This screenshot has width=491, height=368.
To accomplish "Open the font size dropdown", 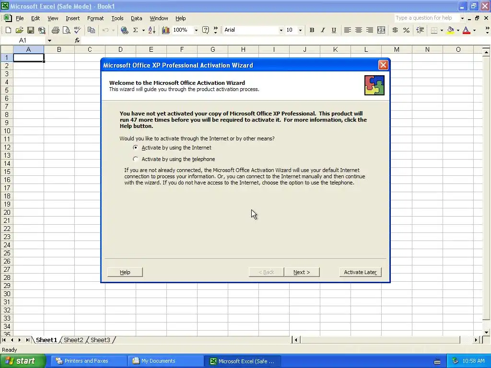I will [300, 30].
